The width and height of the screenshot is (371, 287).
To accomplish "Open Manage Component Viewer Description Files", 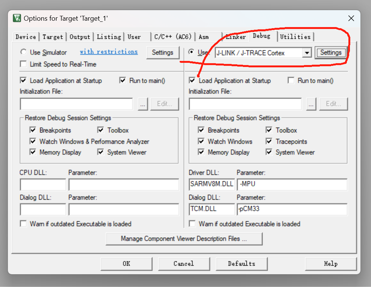I will [184, 239].
